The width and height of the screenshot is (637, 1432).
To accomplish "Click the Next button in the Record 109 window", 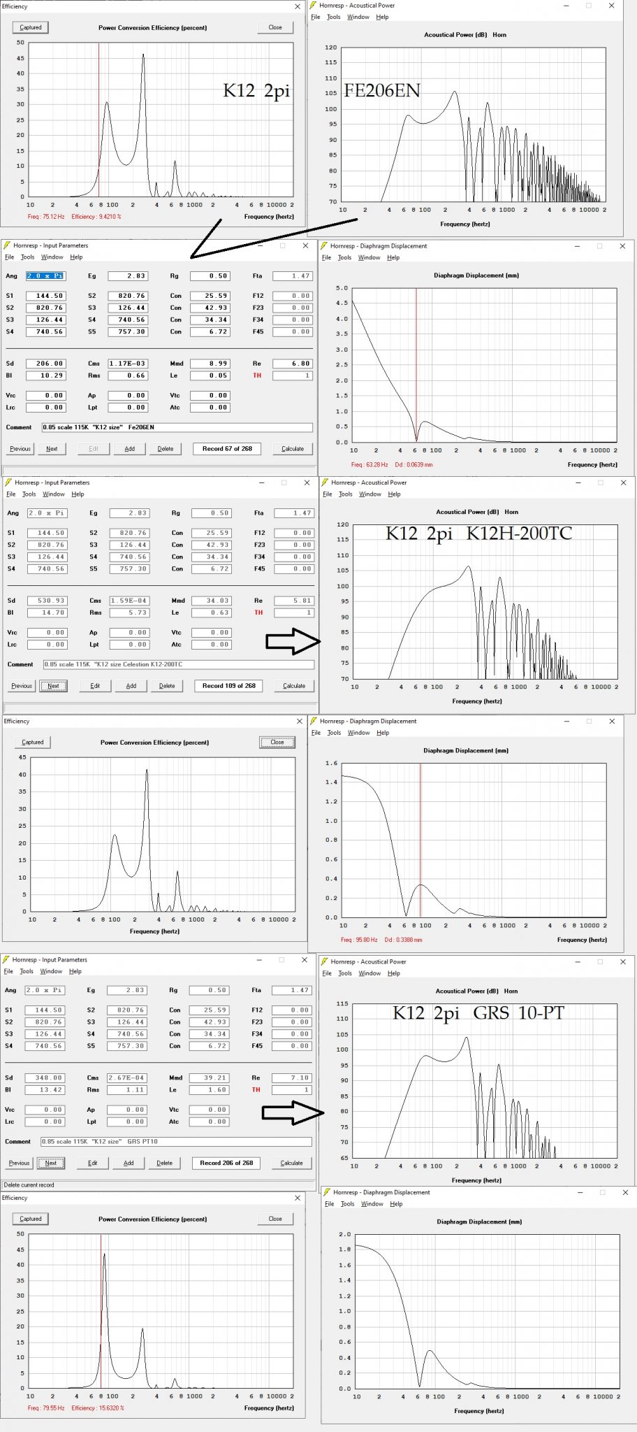I will point(53,685).
